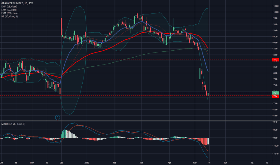Click the Nov label on time axis
Screen dimensions: 280x165
[32, 163]
